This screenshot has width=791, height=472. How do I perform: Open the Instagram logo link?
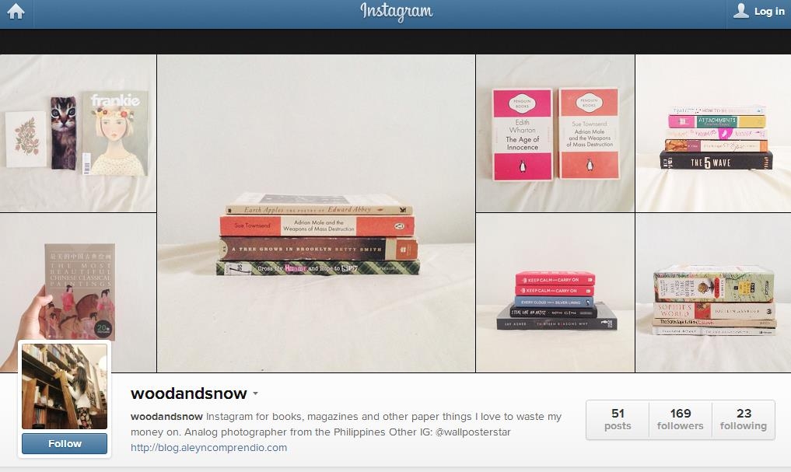tap(397, 12)
